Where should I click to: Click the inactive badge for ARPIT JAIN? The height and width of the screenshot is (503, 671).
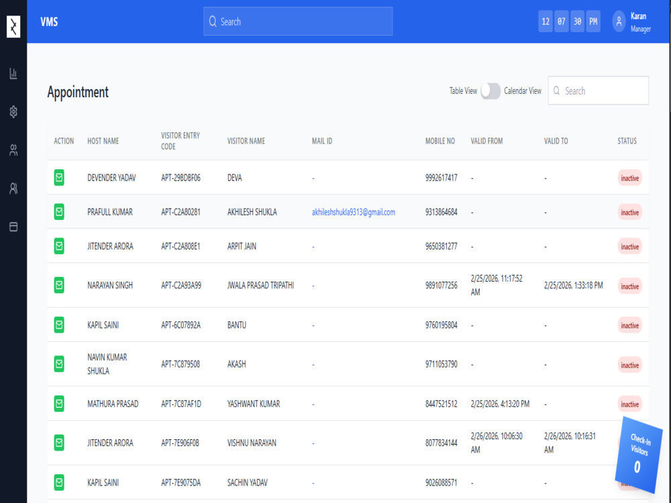630,247
